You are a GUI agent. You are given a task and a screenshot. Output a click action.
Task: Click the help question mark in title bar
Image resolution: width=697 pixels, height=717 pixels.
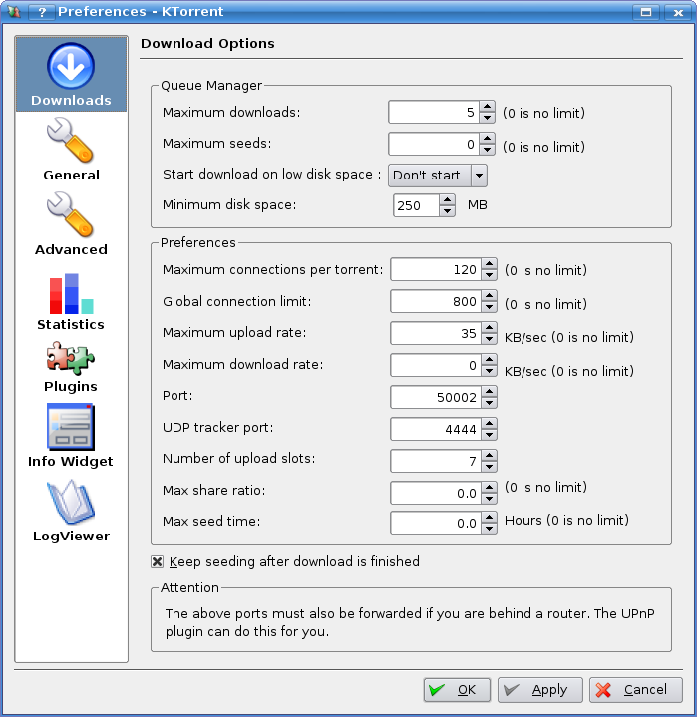pyautogui.click(x=43, y=12)
